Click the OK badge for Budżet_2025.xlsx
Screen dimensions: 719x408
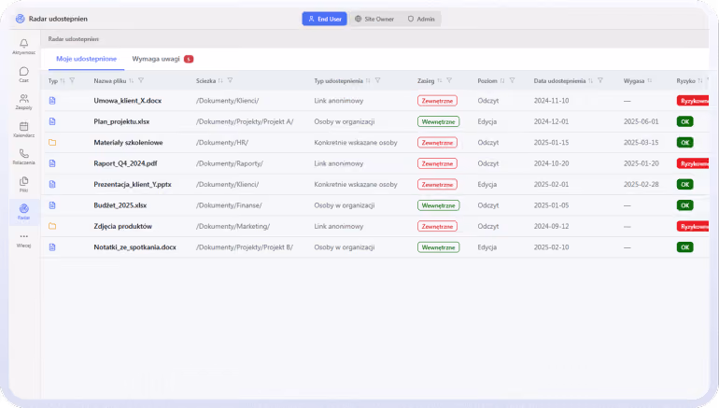685,205
